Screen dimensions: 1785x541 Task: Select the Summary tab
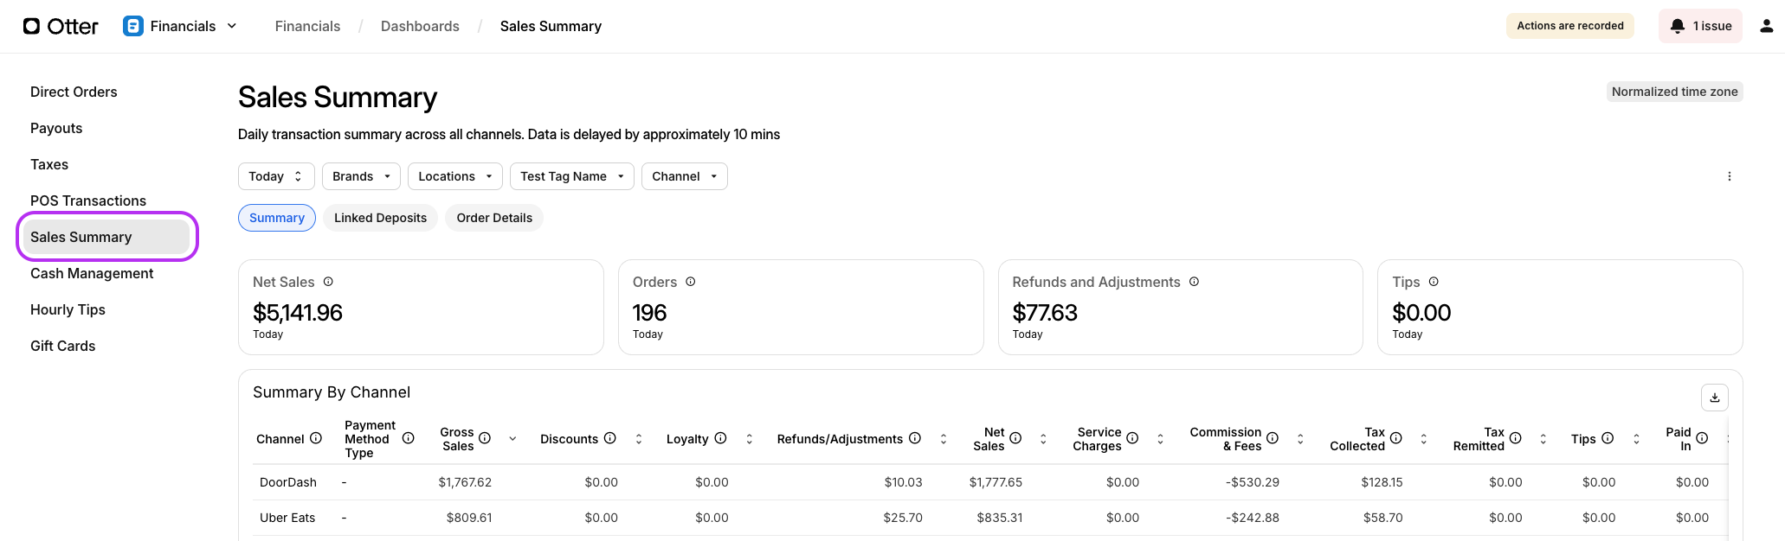[x=277, y=218]
